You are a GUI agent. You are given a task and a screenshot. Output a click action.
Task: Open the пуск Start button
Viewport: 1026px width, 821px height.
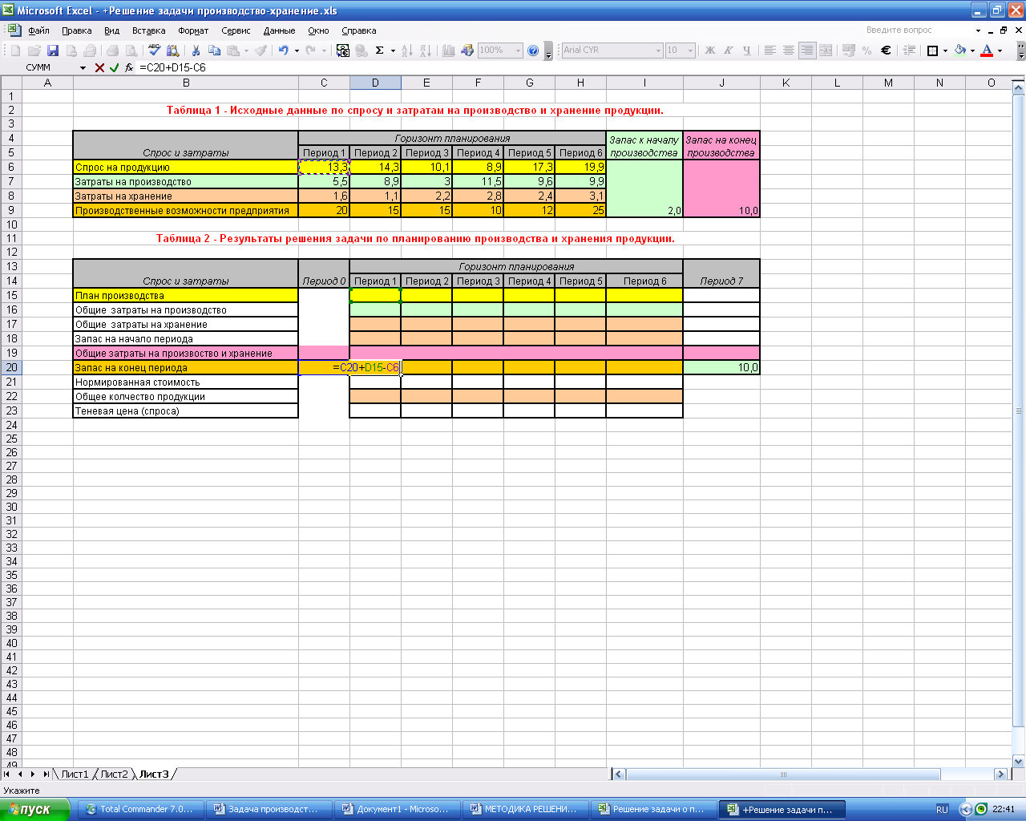[x=35, y=809]
